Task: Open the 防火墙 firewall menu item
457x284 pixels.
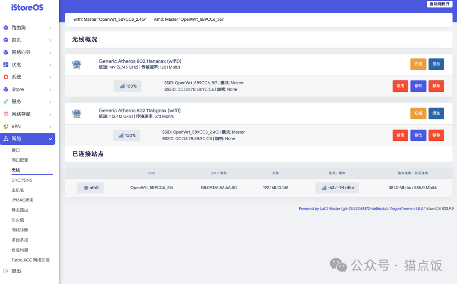Action: (17, 220)
